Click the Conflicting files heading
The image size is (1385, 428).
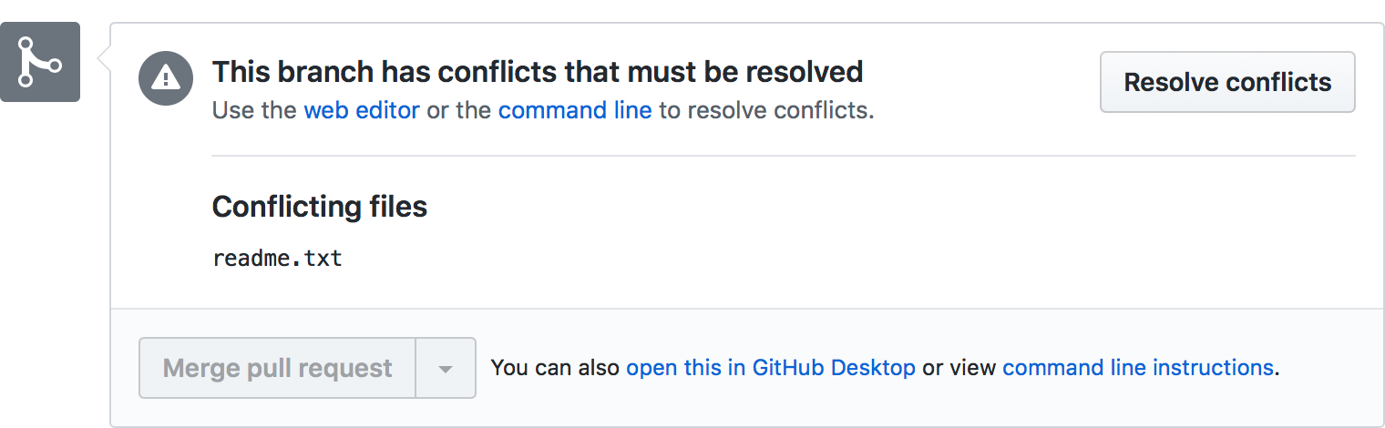(x=320, y=207)
